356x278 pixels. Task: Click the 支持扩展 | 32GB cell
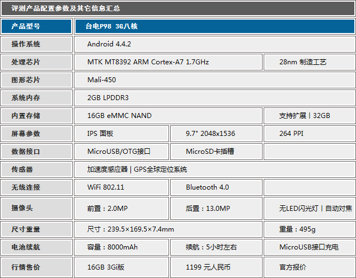(310, 116)
